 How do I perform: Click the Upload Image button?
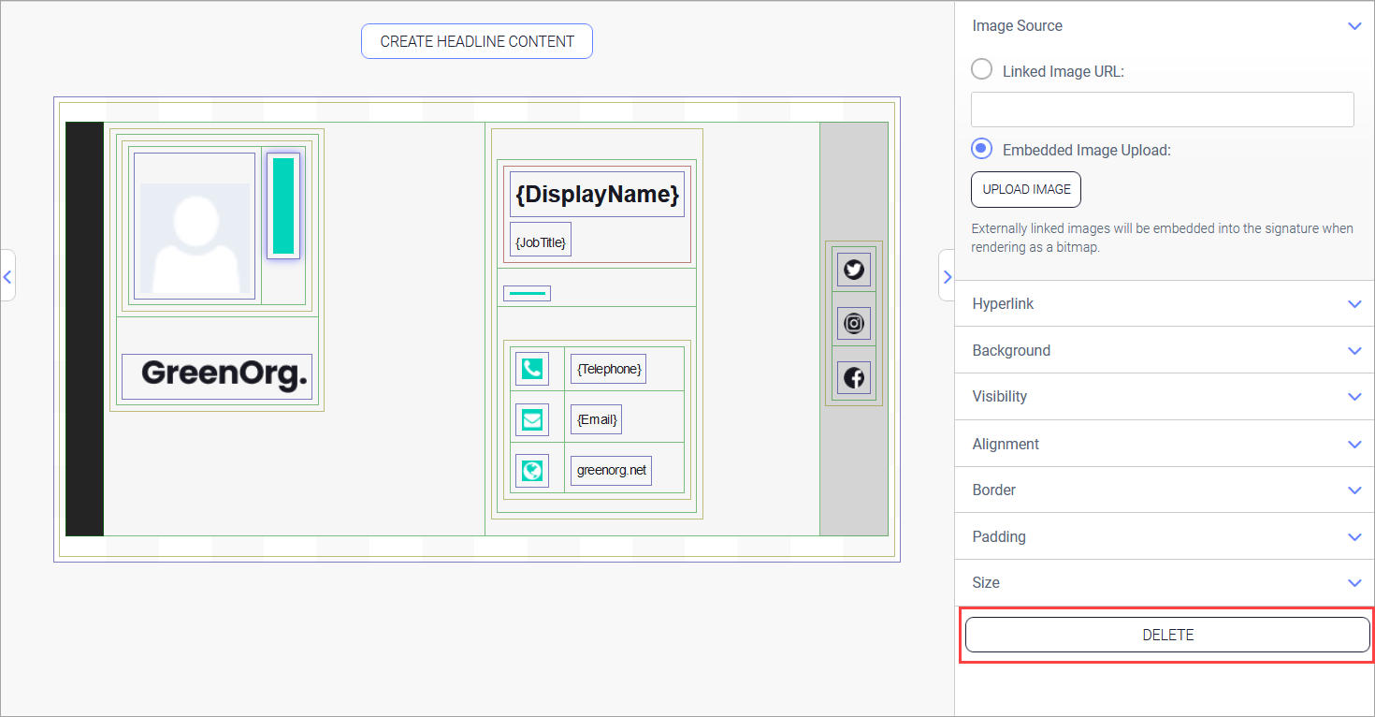point(1026,189)
